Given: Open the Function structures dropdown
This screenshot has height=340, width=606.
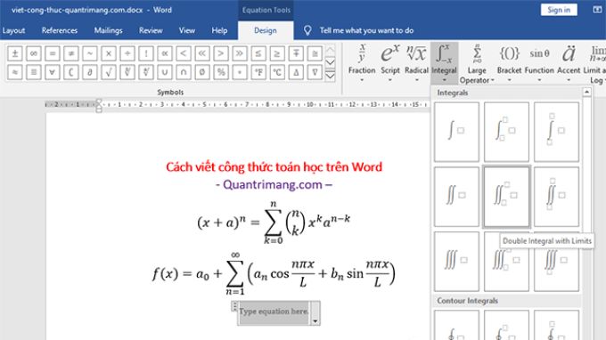Looking at the screenshot, I should (x=539, y=63).
